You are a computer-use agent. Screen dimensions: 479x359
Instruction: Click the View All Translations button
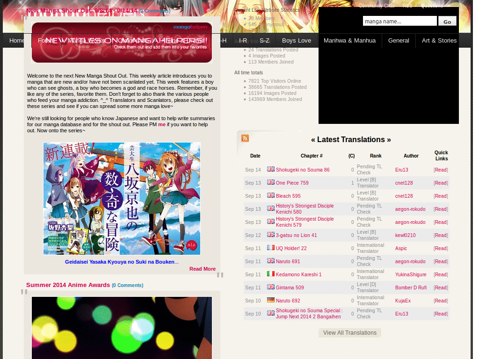coord(350,333)
